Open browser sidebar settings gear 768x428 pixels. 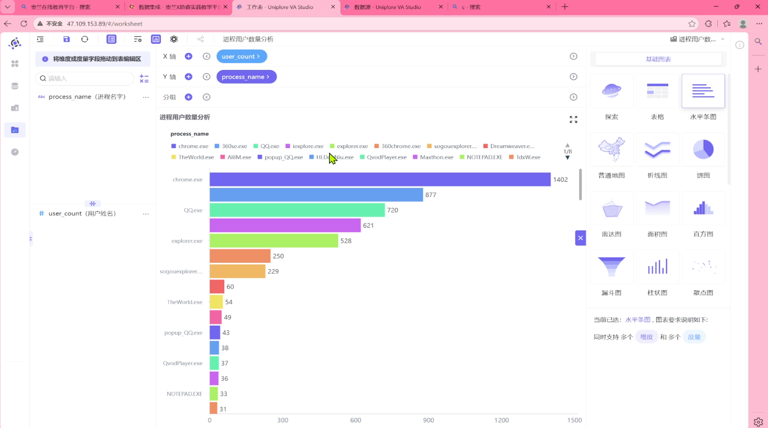click(758, 422)
